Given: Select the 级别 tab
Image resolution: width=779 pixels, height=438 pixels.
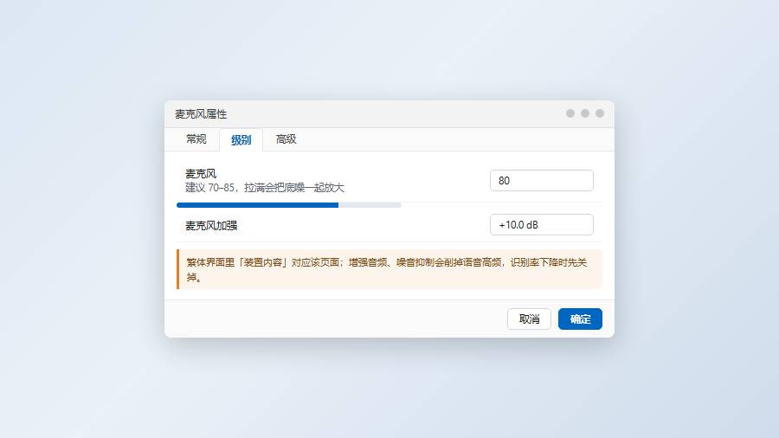Looking at the screenshot, I should tap(241, 139).
